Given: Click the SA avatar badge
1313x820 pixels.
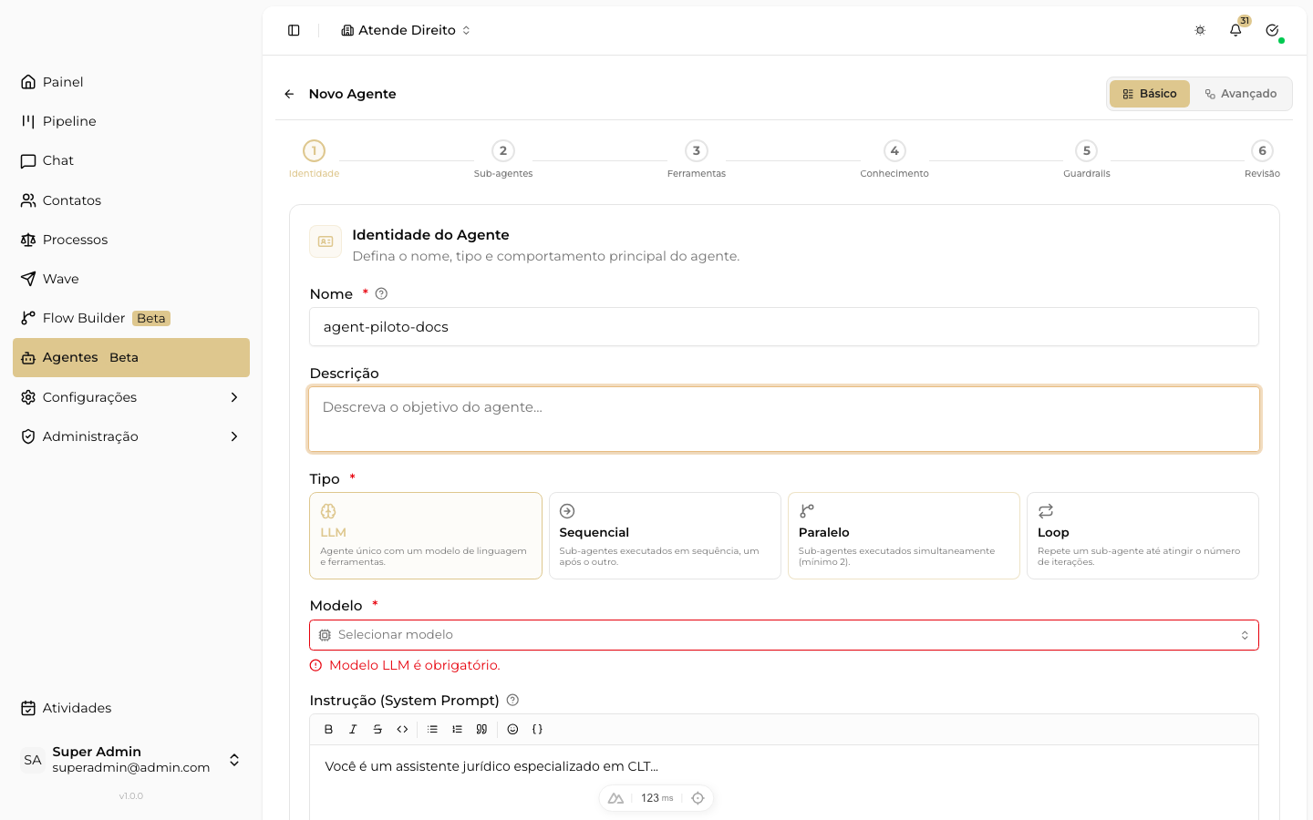Looking at the screenshot, I should point(33,760).
